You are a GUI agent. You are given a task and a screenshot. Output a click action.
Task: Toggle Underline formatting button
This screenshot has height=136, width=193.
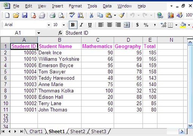point(90,25)
